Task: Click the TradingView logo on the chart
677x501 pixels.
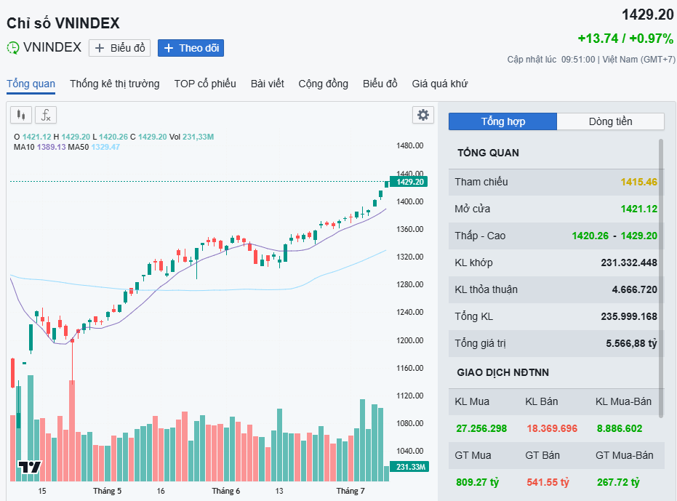Action: (x=29, y=467)
